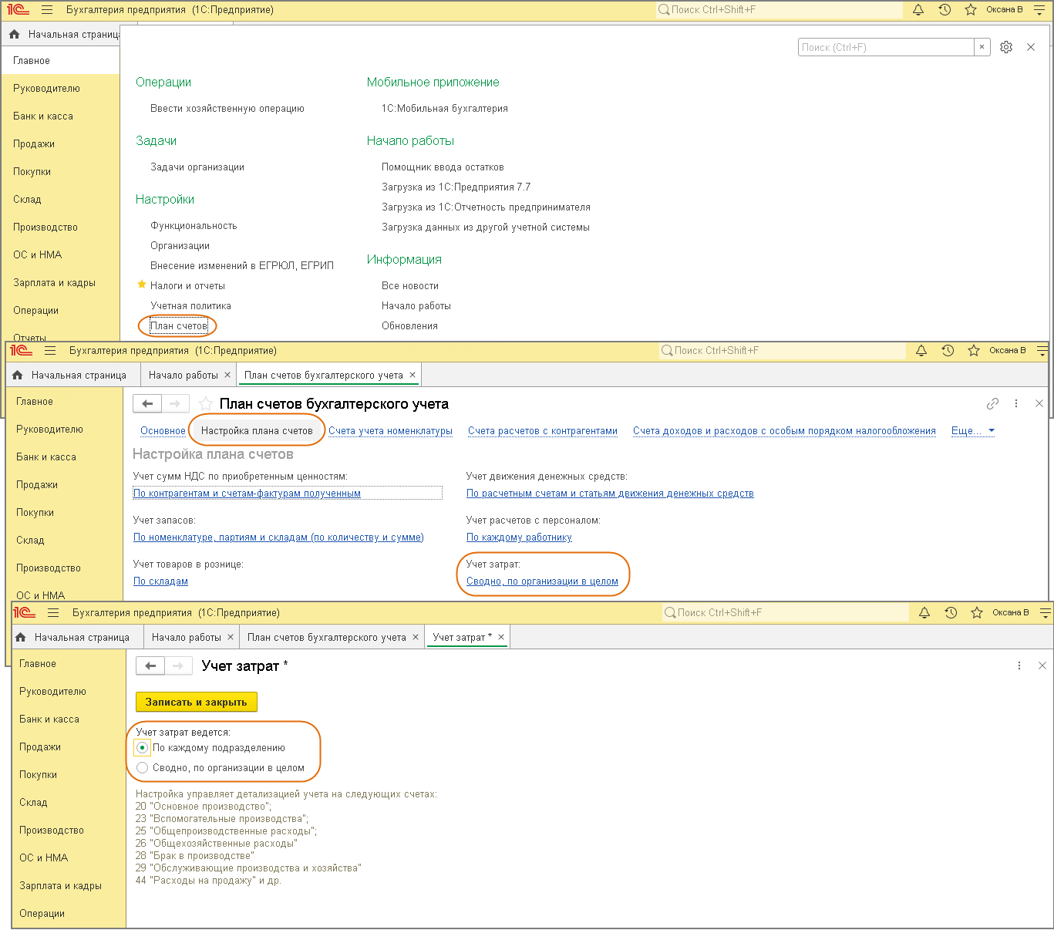Expand the Еще dropdown of tabs

click(973, 431)
